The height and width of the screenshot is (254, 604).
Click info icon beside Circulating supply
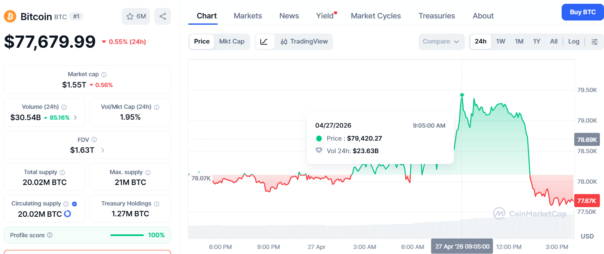click(66, 204)
